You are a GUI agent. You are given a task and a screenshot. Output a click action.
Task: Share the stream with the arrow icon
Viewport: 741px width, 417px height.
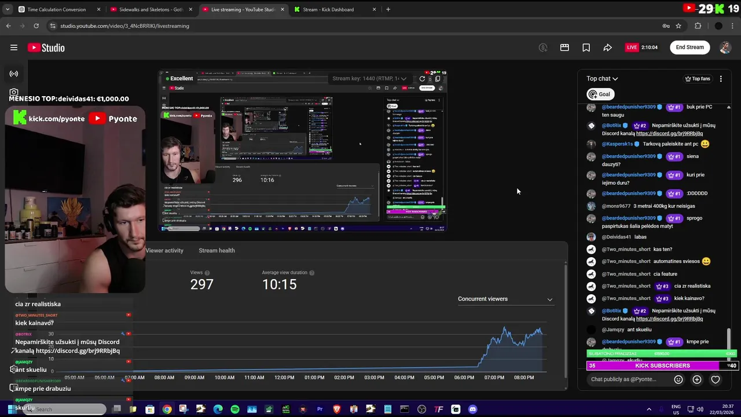tap(607, 47)
